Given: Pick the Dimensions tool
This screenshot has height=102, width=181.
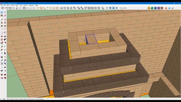Looking at the screenshot, I should (x=5, y=47).
